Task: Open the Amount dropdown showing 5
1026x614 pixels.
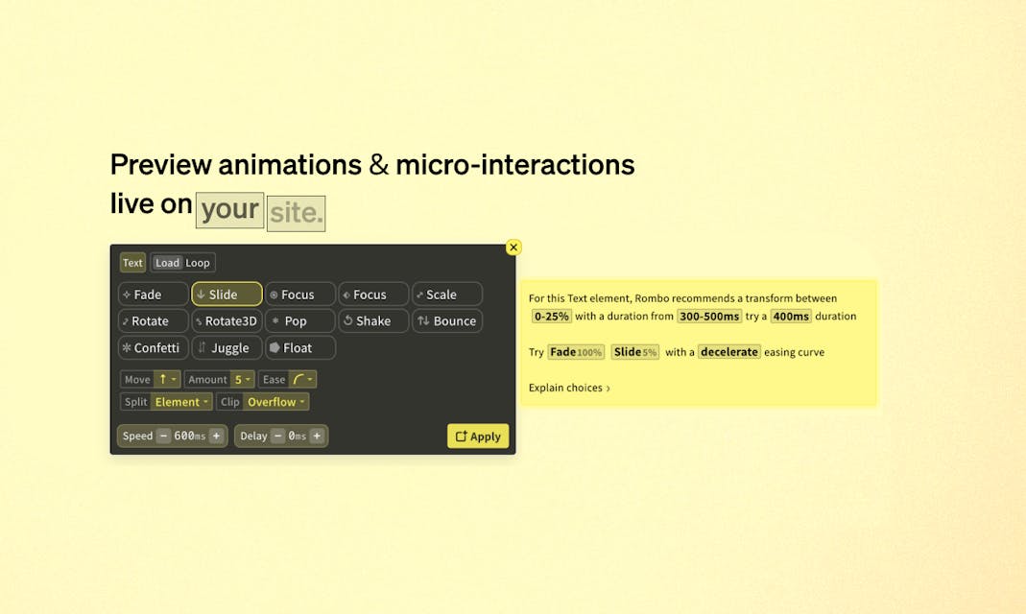Action: coord(242,379)
